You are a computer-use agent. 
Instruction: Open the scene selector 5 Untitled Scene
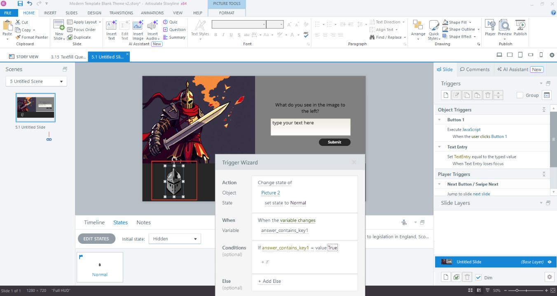tap(36, 81)
